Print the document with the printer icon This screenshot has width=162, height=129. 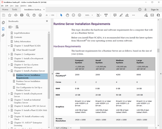click(22, 15)
